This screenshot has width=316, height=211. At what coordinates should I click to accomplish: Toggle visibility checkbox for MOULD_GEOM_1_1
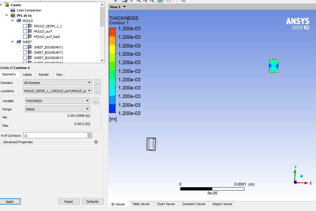pos(25,26)
